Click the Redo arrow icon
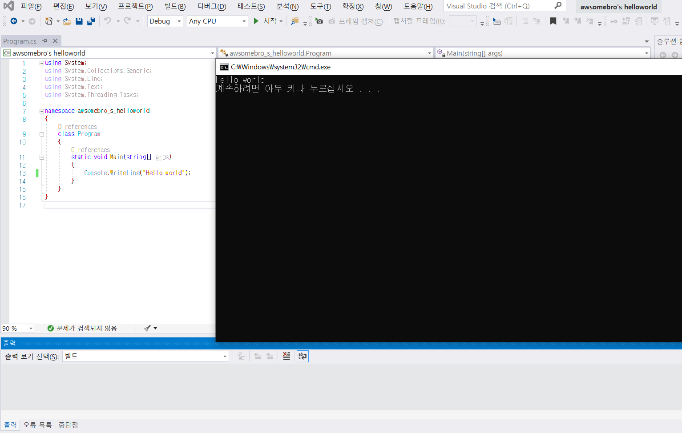The image size is (682, 433). (x=127, y=21)
